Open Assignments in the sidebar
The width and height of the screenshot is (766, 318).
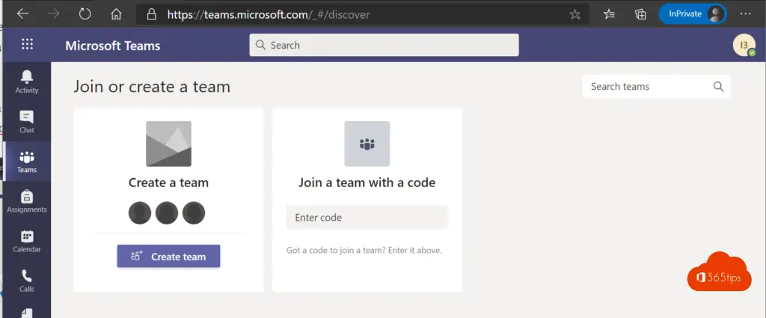(27, 201)
